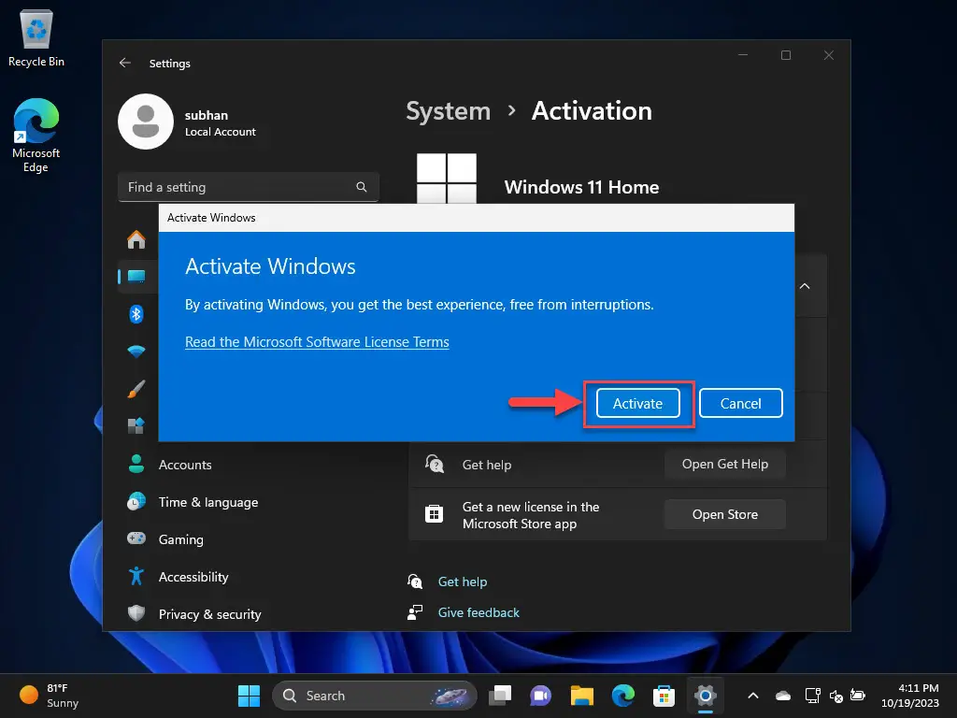Close the Settings window
The width and height of the screenshot is (957, 718).
[828, 55]
